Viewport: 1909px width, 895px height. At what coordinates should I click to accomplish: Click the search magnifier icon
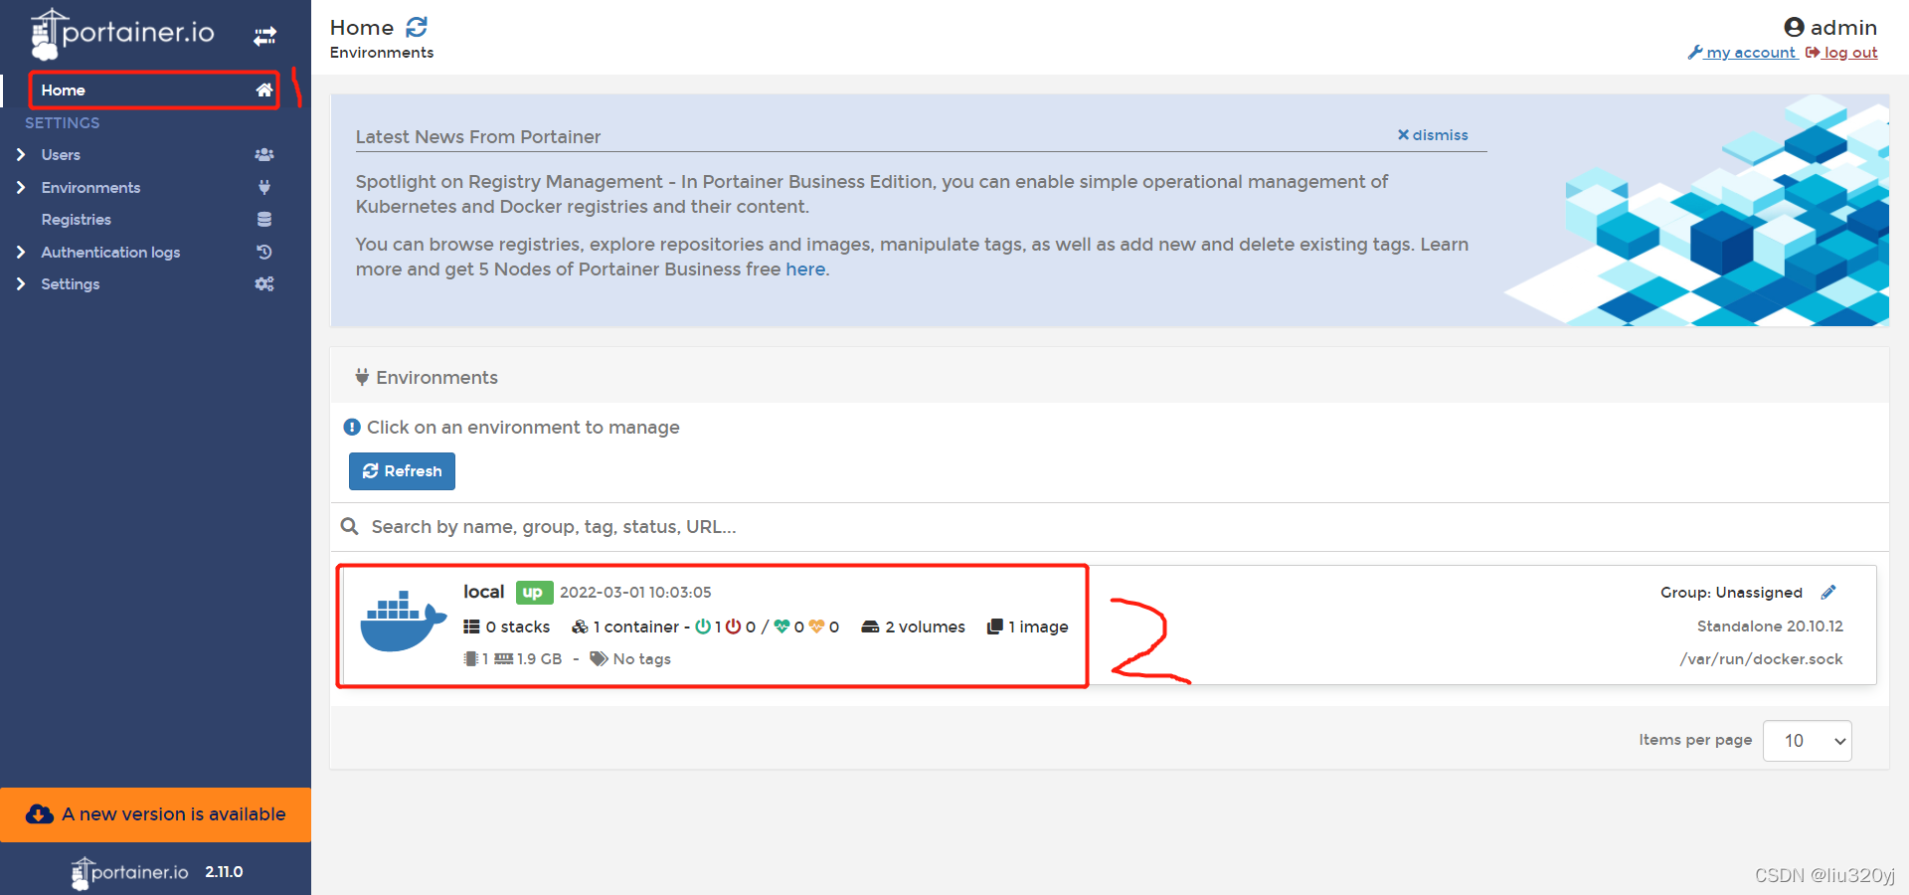[x=350, y=526]
